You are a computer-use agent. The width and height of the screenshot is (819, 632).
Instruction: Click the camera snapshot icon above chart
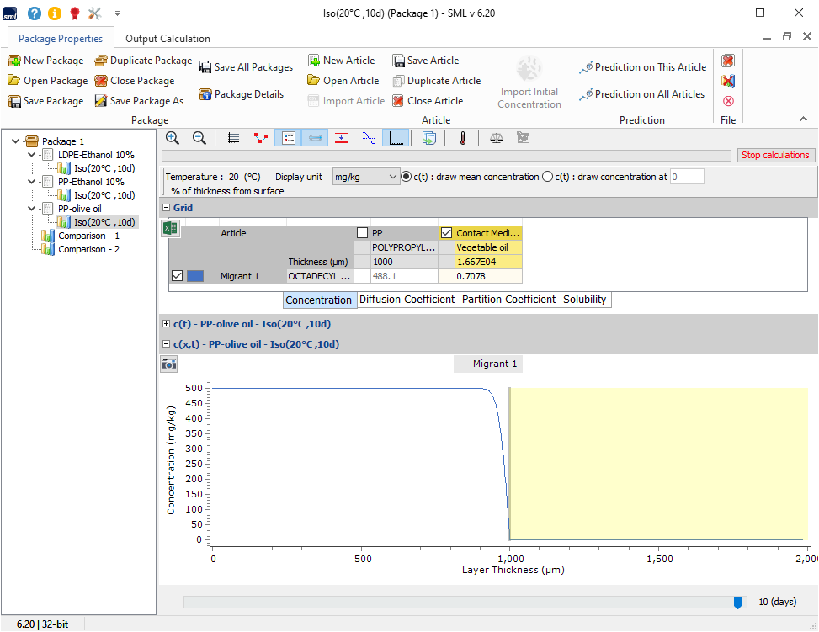tap(169, 364)
